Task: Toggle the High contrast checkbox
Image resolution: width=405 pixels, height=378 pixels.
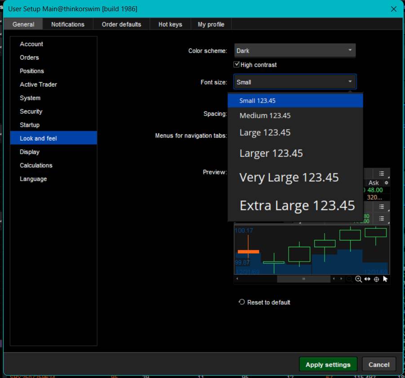Action: coord(237,65)
